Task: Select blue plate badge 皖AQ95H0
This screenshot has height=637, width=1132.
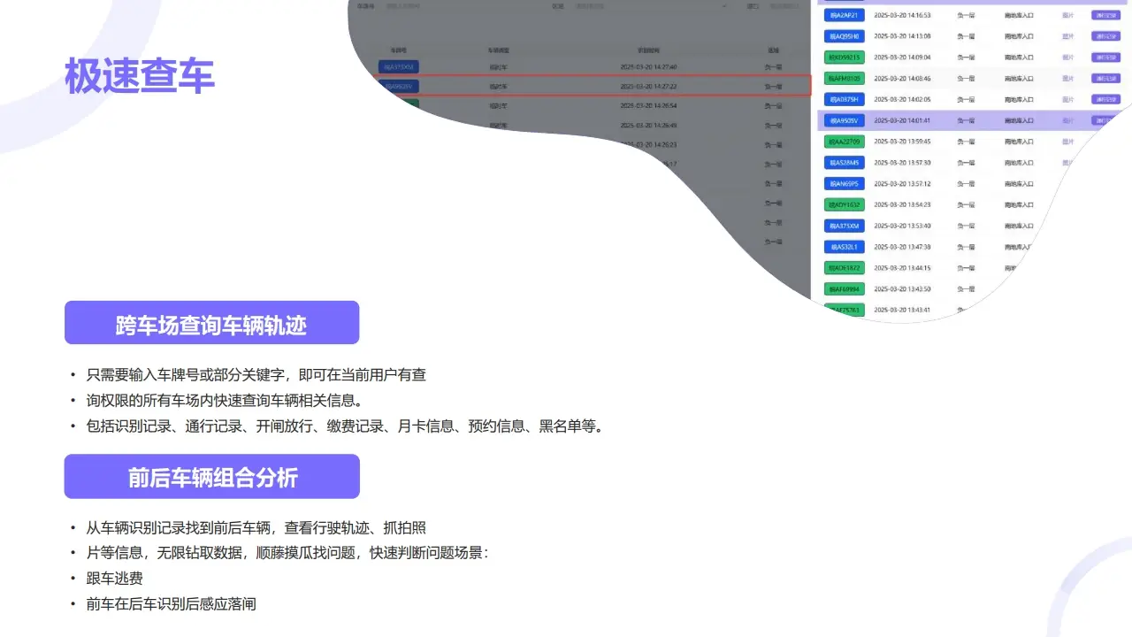Action: point(844,36)
